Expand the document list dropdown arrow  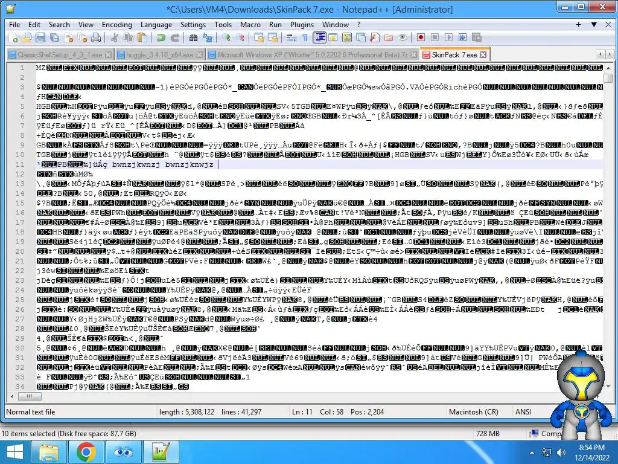pos(594,24)
